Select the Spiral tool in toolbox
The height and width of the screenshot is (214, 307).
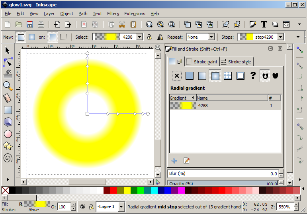coord(8,158)
